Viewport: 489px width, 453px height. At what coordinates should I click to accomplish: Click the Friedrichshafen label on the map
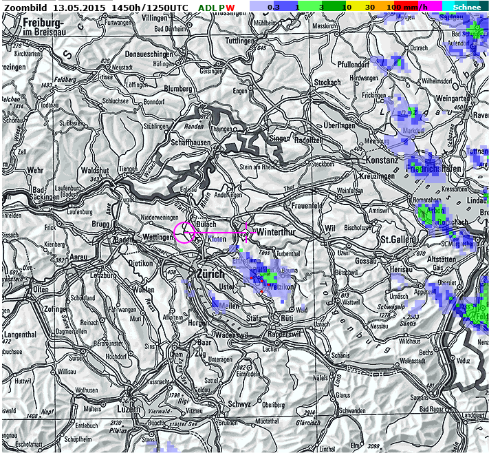(x=433, y=169)
